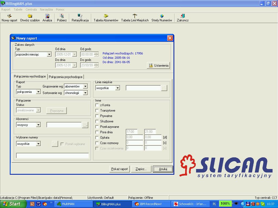Click the number picker button in Wybrane numery
Screen dimensions: 278x208
click(55, 144)
